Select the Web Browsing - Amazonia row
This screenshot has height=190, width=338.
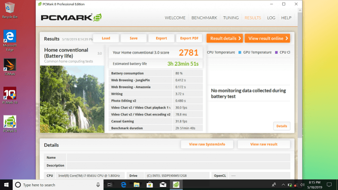point(155,87)
